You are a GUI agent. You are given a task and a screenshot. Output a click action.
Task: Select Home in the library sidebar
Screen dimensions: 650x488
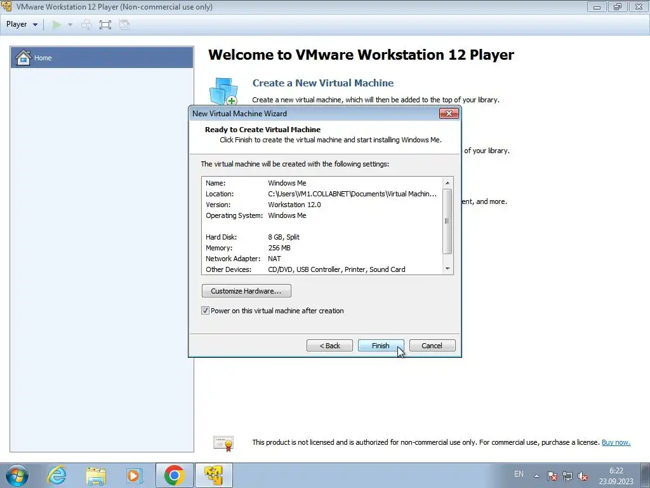102,58
